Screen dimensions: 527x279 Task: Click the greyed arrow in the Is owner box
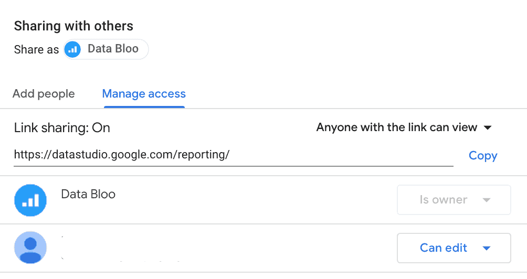pyautogui.click(x=487, y=200)
